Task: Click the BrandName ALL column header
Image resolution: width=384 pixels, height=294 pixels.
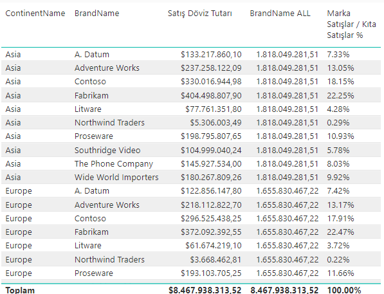Action: point(280,14)
